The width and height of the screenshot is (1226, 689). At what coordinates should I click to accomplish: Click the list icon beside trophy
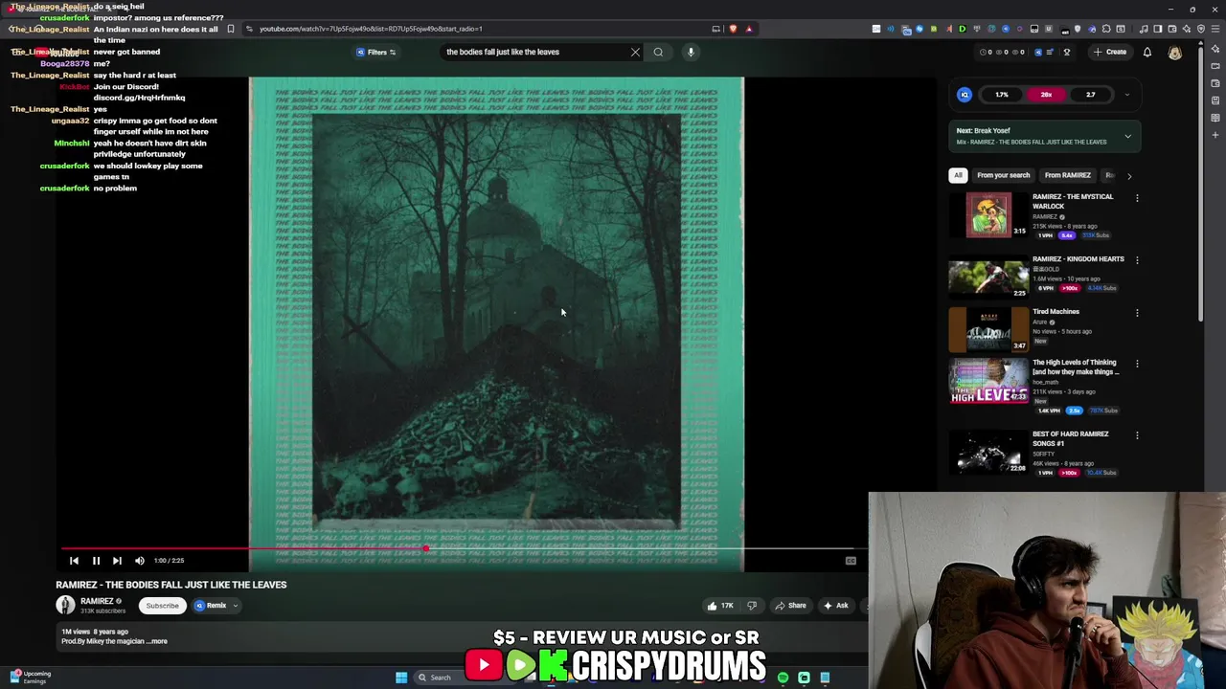pos(1049,52)
